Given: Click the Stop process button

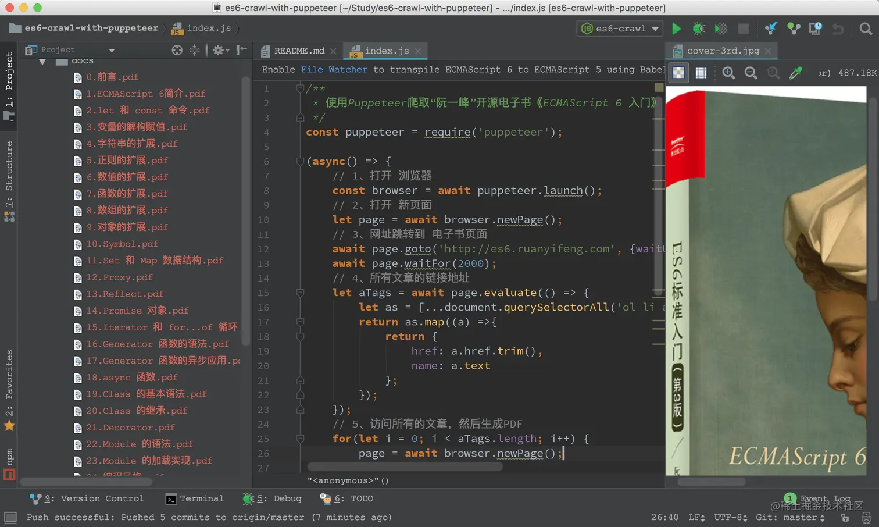Looking at the screenshot, I should (743, 29).
